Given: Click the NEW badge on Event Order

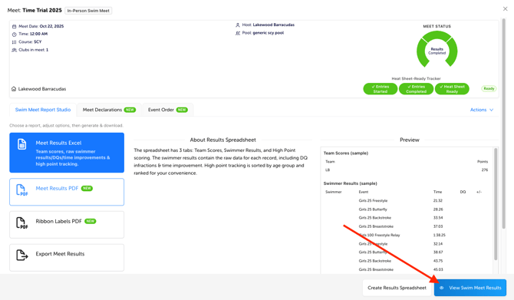Looking at the screenshot, I should pyautogui.click(x=182, y=110).
